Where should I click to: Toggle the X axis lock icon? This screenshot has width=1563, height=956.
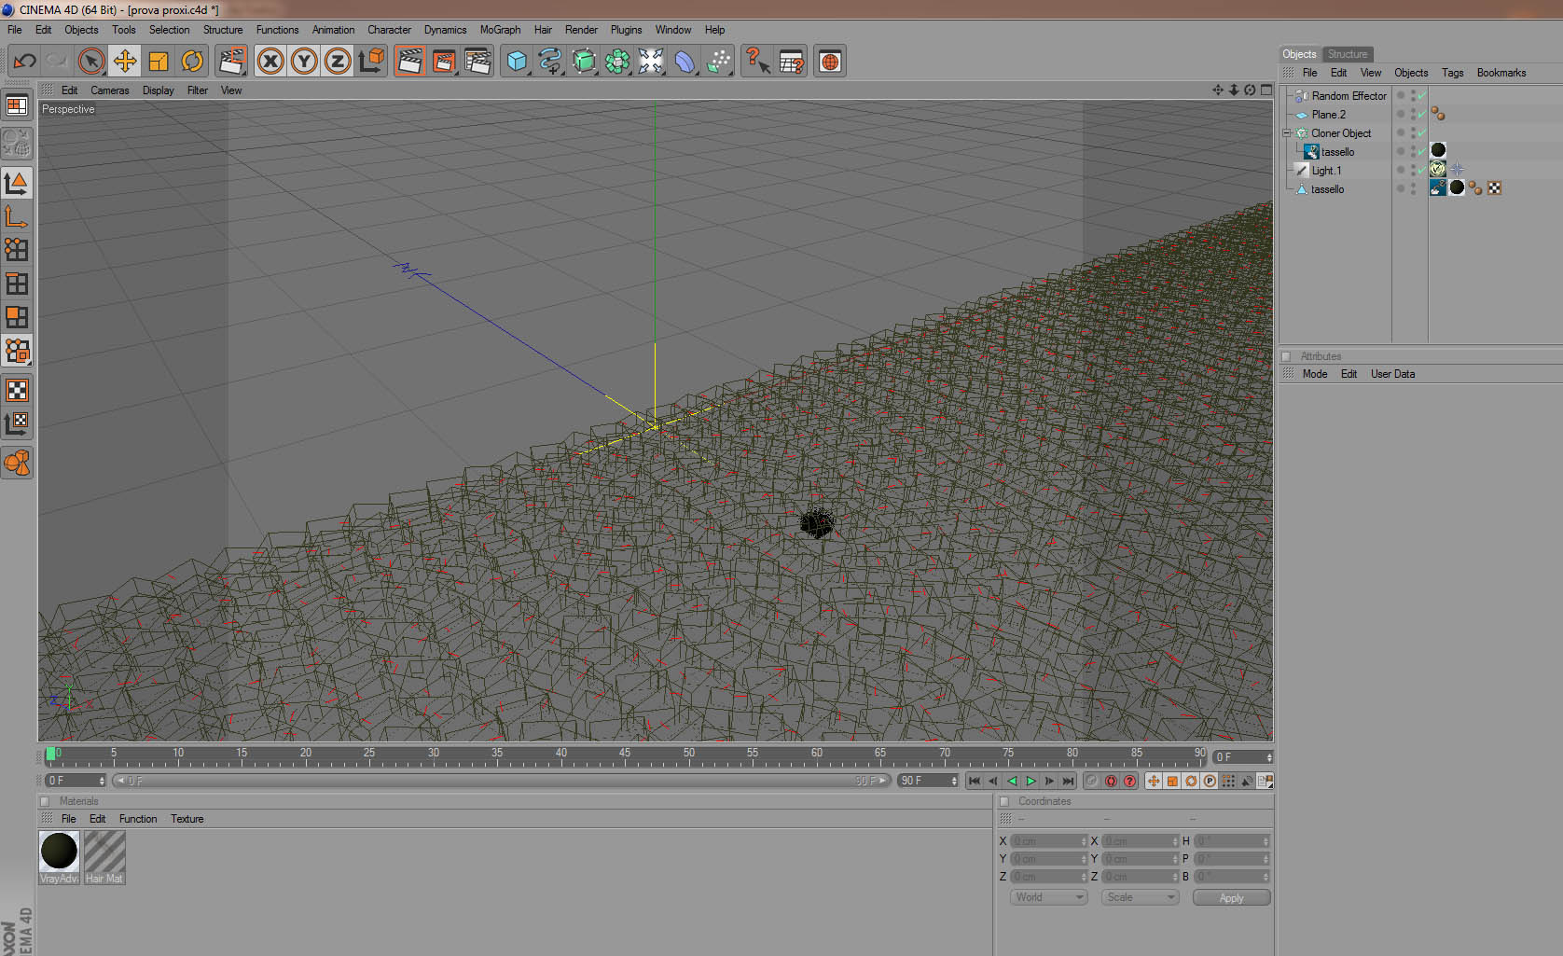pos(270,62)
